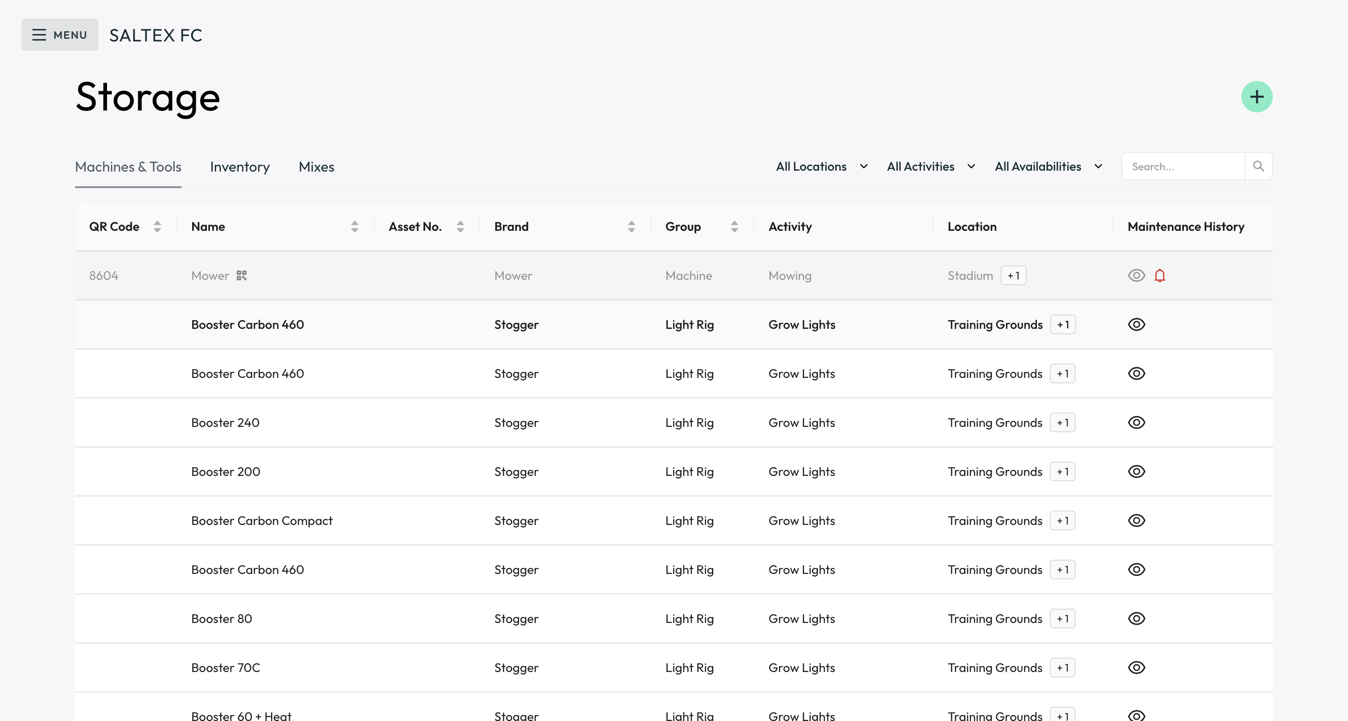Expand the All Locations dropdown

pos(822,167)
